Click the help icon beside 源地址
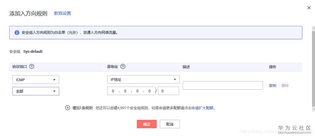 coord(123,67)
